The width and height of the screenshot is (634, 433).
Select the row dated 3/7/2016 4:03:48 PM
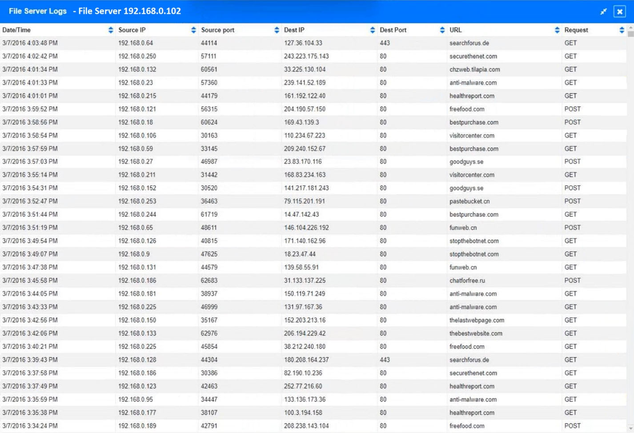point(313,43)
